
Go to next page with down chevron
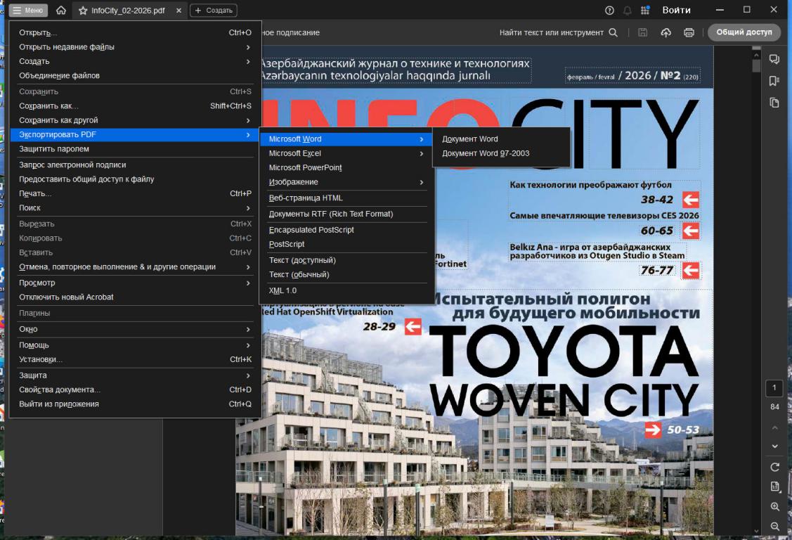coord(775,446)
